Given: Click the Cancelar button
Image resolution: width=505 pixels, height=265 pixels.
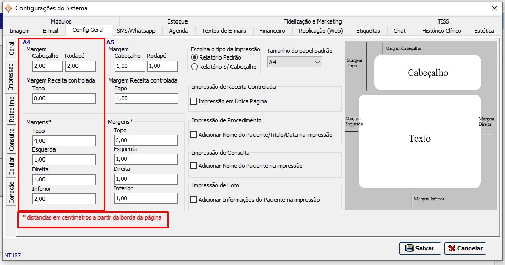Looking at the screenshot, I should [x=465, y=248].
